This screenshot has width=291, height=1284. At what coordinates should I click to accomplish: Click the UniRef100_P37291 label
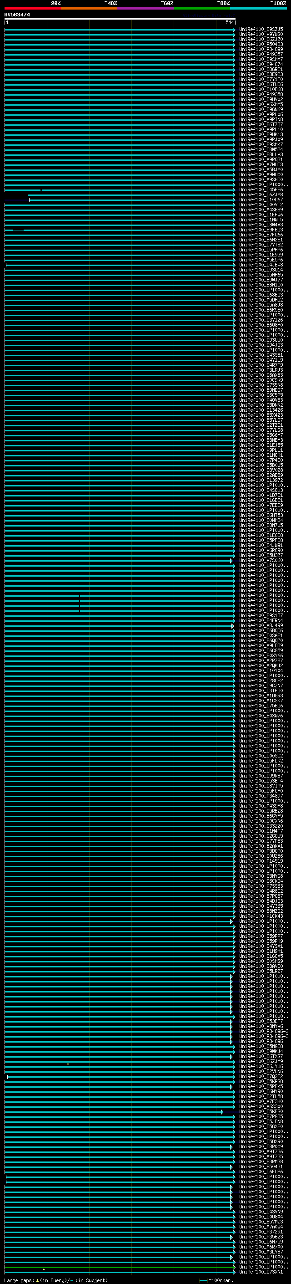261,1232
